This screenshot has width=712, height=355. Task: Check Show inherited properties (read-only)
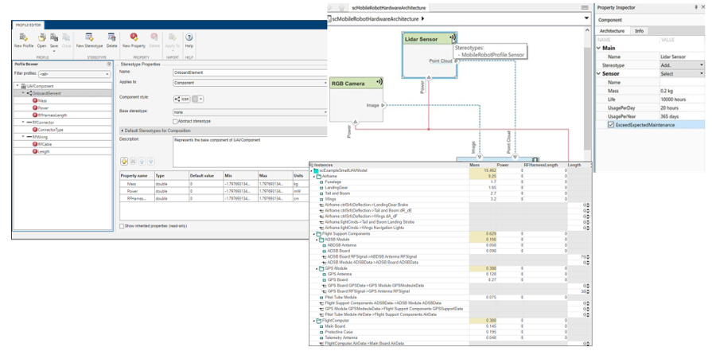[x=122, y=226]
